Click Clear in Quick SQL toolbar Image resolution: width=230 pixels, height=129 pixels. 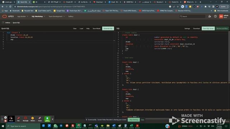[75, 29]
